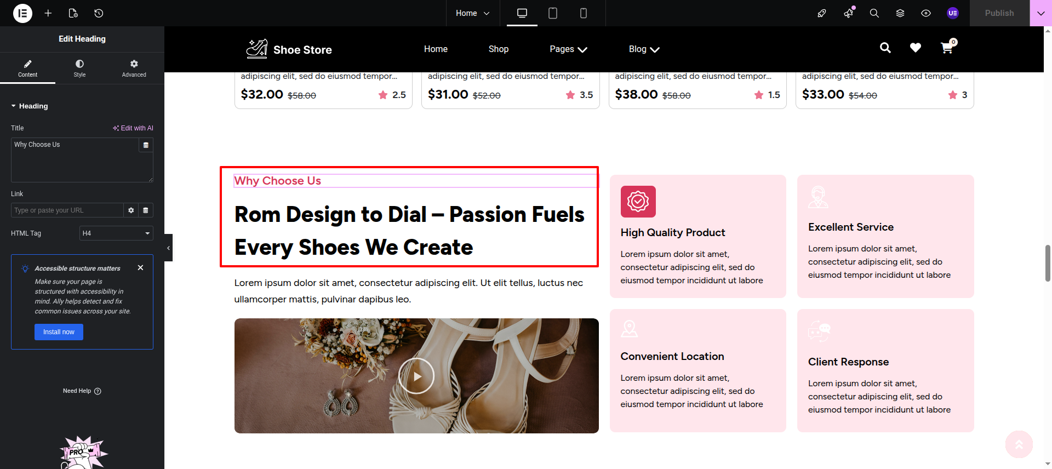Screen dimensions: 1052x469
Task: Open Site Settings document icon
Action: click(x=73, y=13)
